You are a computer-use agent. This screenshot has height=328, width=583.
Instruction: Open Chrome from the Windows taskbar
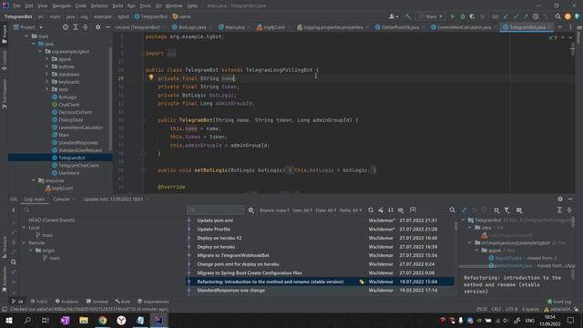(x=103, y=320)
